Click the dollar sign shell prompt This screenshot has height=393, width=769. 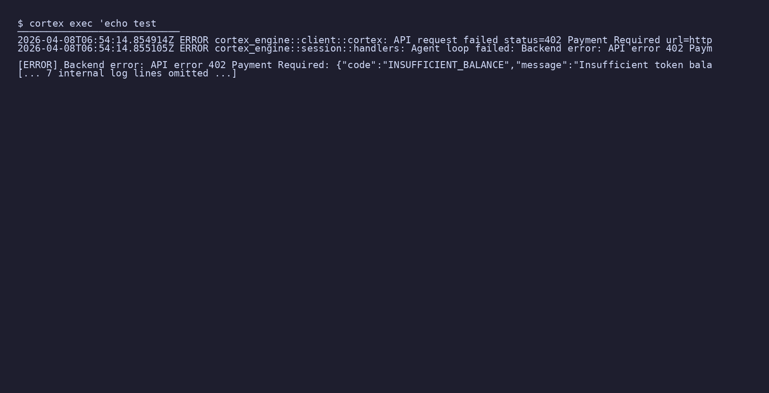(x=21, y=24)
